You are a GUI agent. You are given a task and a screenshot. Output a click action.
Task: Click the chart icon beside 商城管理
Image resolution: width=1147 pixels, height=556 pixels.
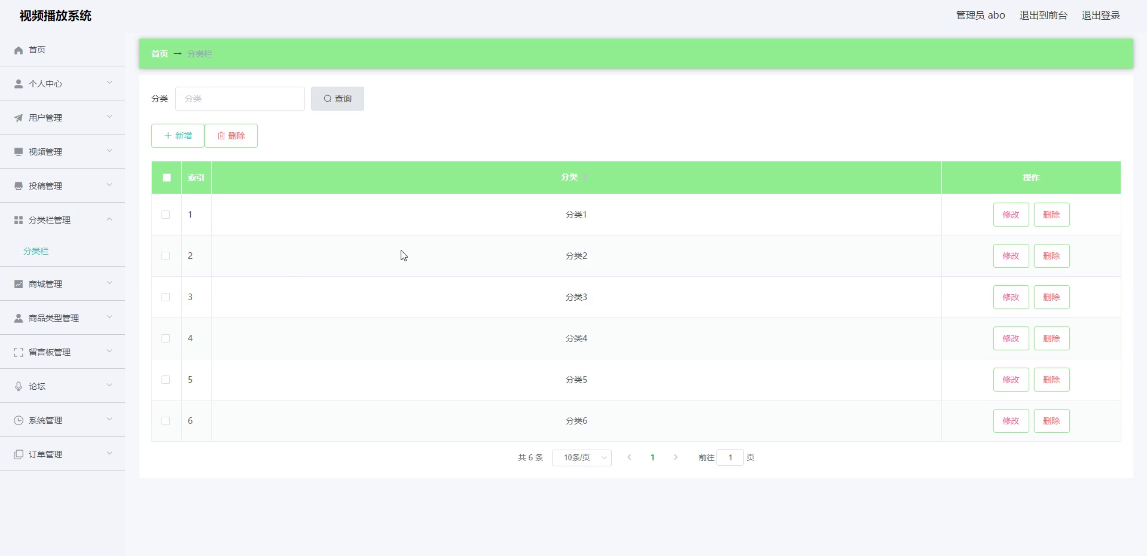pyautogui.click(x=19, y=285)
